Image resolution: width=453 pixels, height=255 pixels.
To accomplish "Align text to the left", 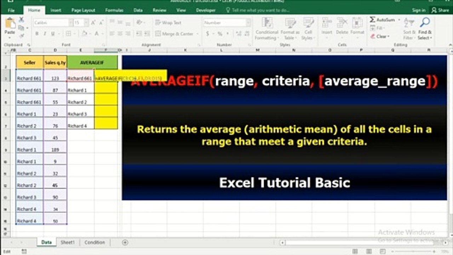I will [111, 34].
